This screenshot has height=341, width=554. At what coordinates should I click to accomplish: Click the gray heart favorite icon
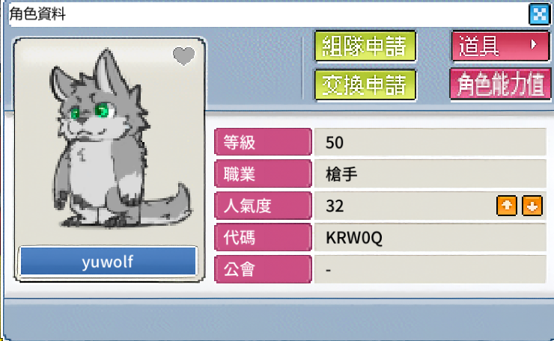tap(183, 56)
